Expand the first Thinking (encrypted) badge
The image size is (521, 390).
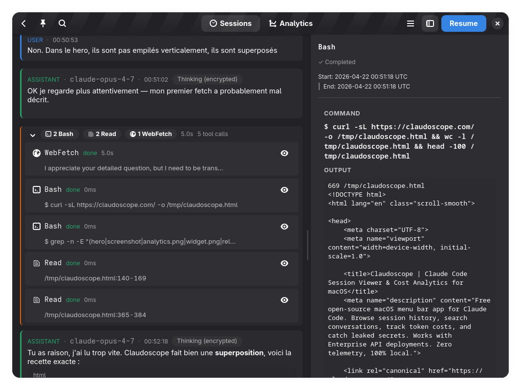pyautogui.click(x=207, y=79)
